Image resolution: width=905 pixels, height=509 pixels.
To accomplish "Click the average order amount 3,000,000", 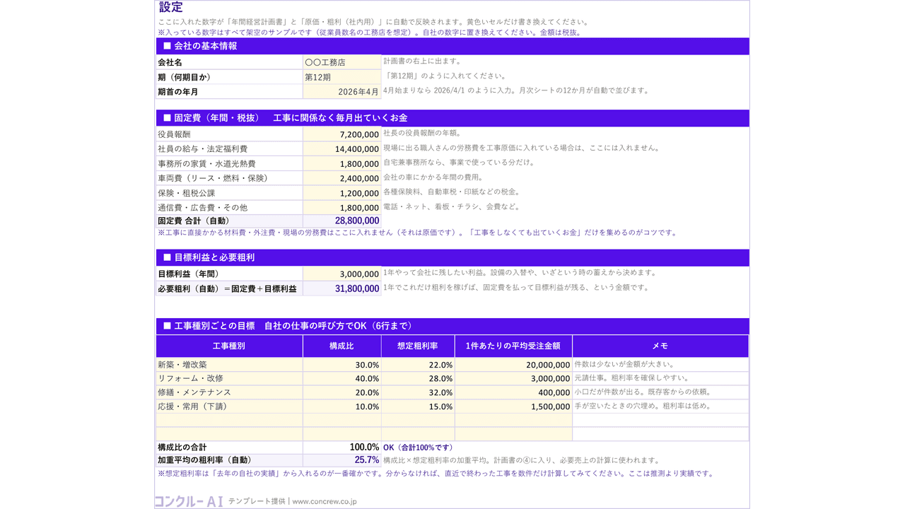I will click(513, 379).
